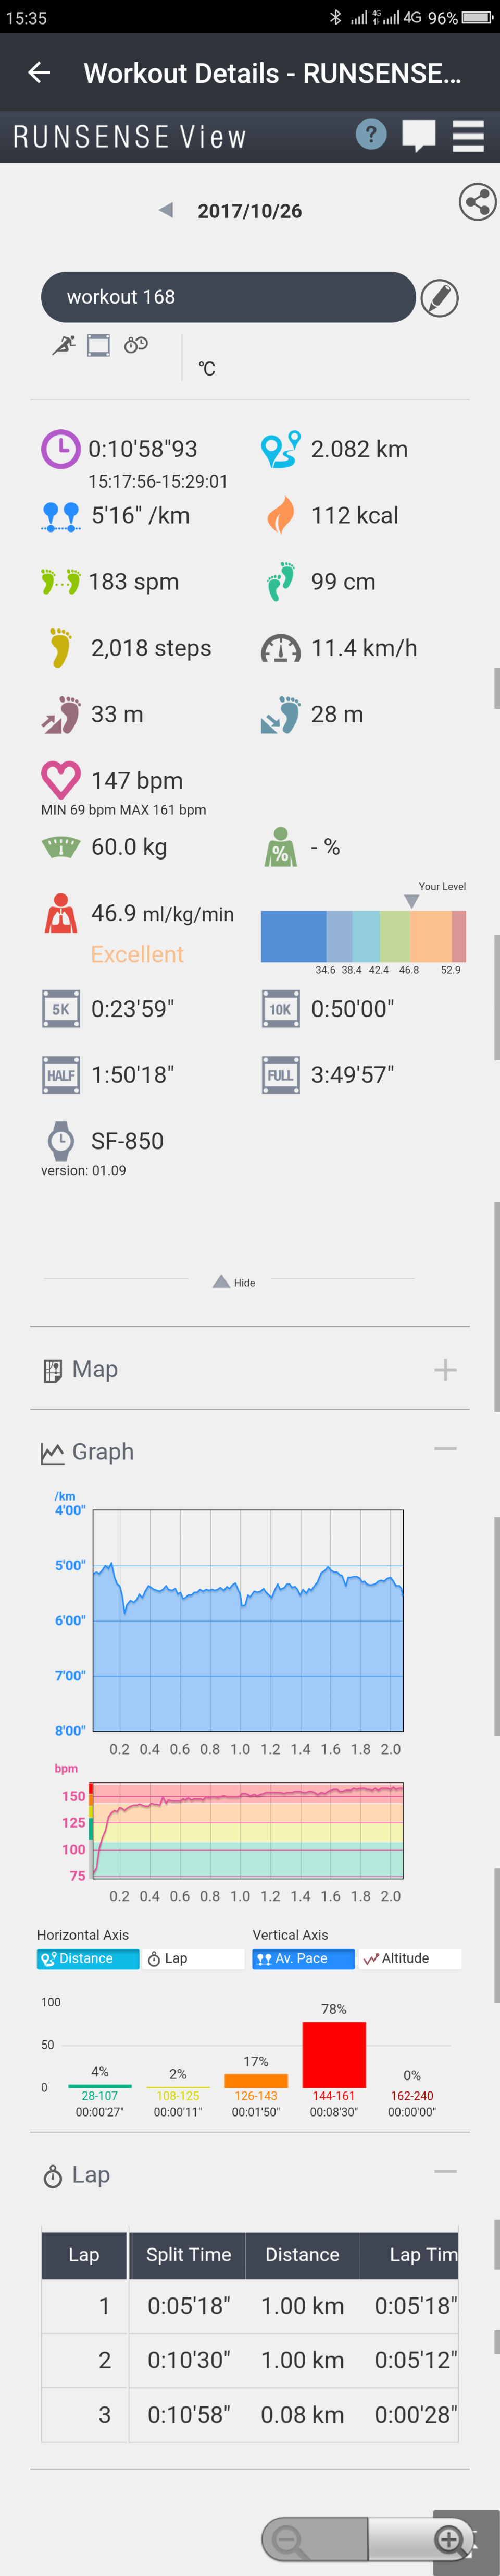Select Altitude for vertical axis
The height and width of the screenshot is (2576, 500).
[x=409, y=1958]
